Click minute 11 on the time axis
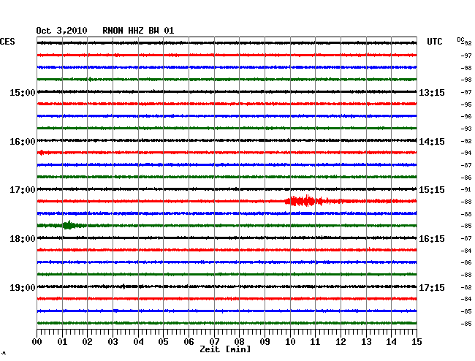This screenshot has height=361, width=475. pos(315,342)
